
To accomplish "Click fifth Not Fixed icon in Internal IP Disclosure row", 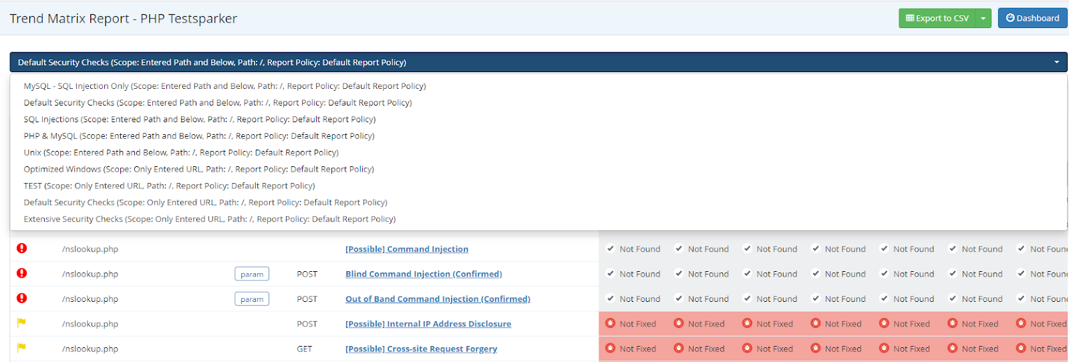I will [x=884, y=323].
